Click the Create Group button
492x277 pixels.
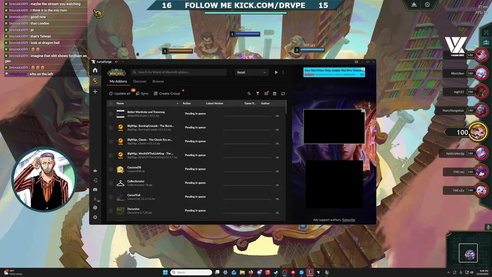pyautogui.click(x=167, y=93)
